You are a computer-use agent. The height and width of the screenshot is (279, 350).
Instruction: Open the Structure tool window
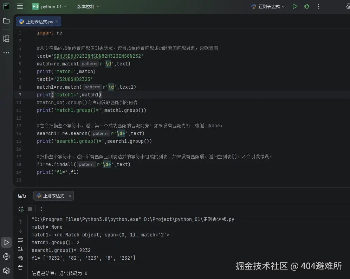coord(6,39)
